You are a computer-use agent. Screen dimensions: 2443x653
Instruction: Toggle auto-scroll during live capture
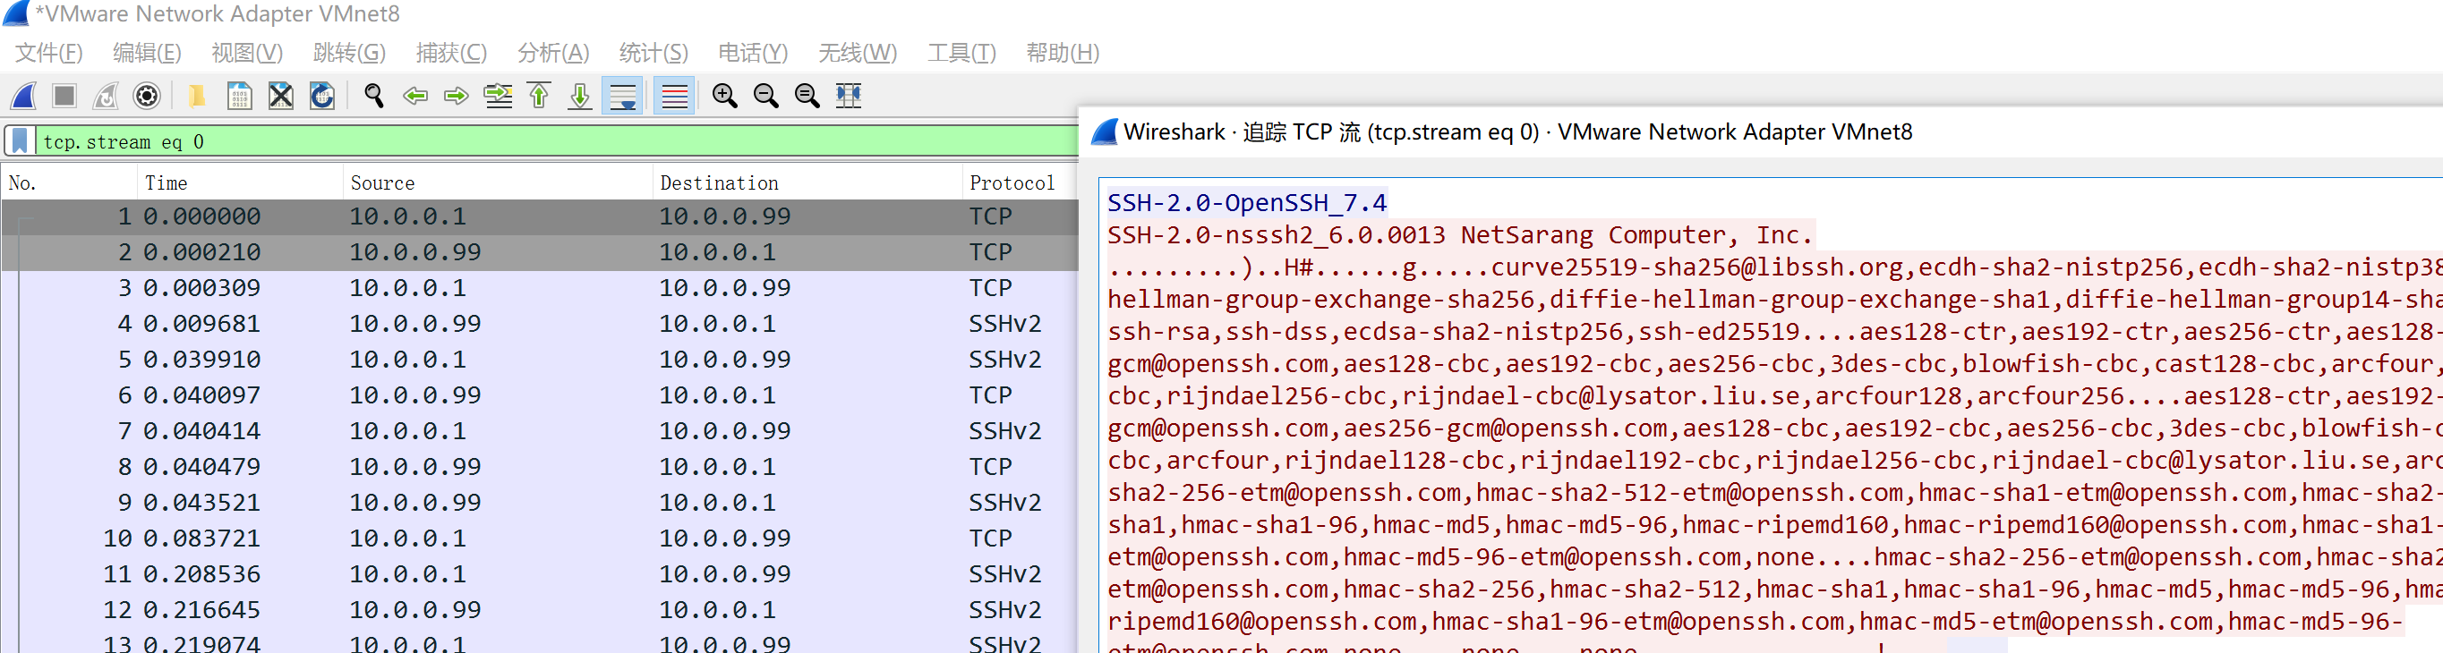(622, 96)
